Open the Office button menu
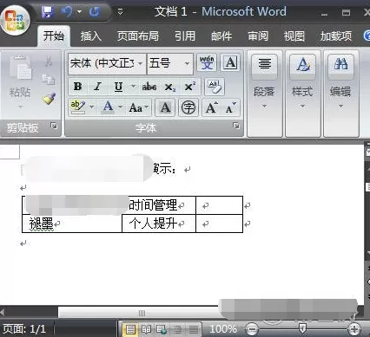This screenshot has width=370, height=337. 15,20
